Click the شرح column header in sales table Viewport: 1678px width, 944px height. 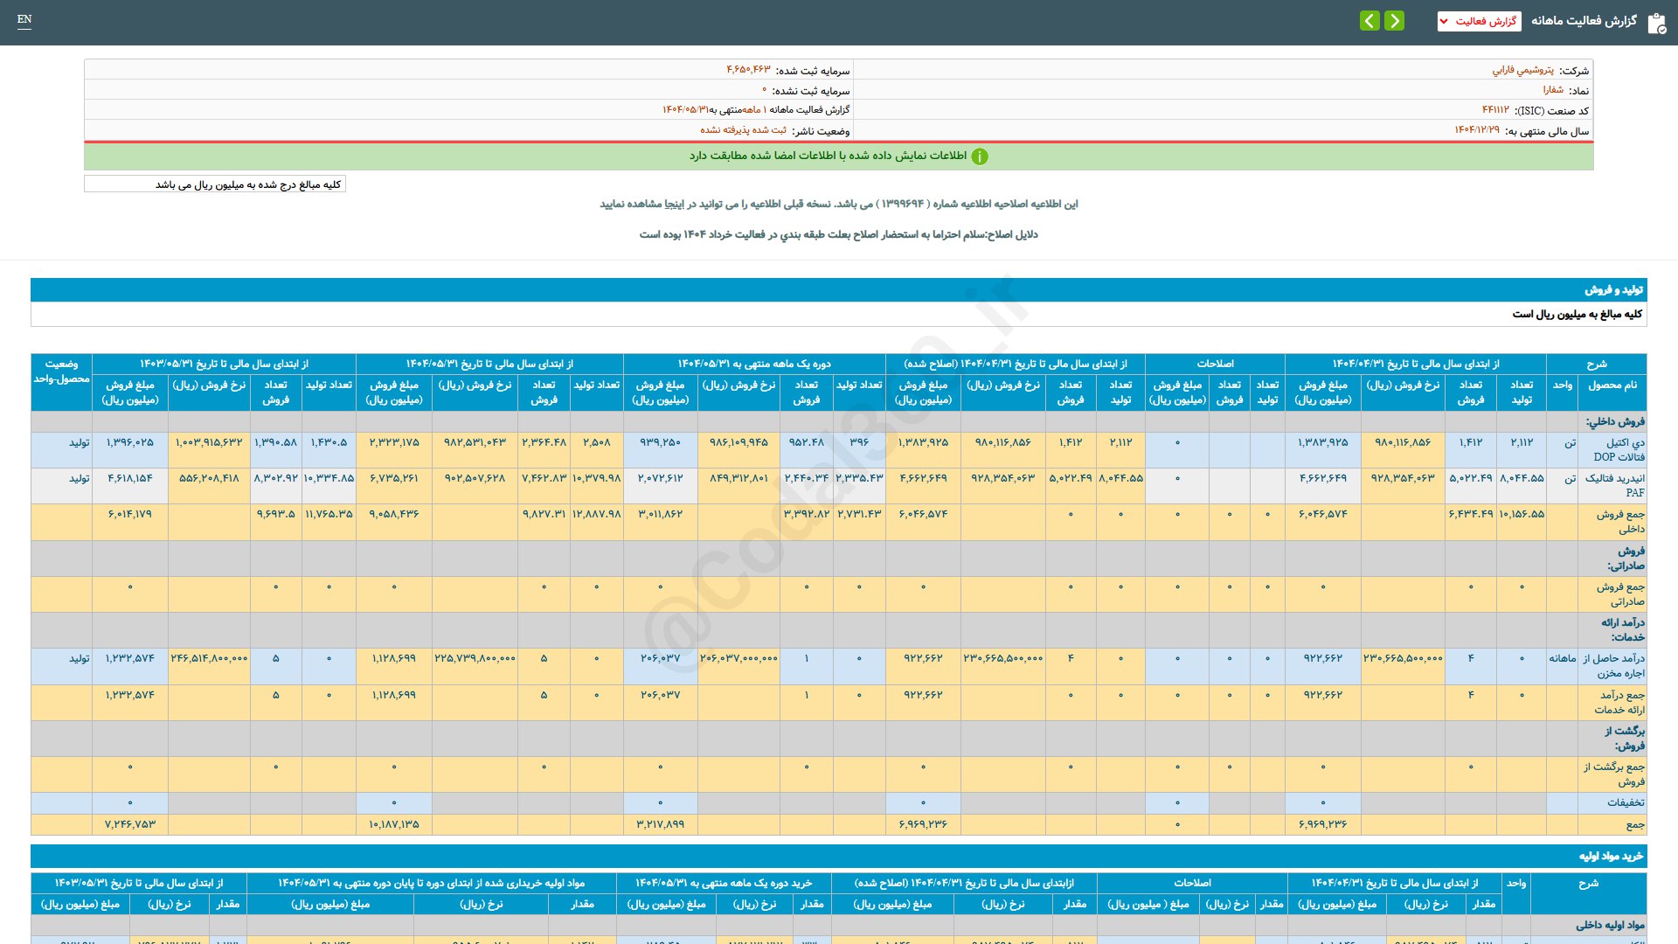point(1596,364)
